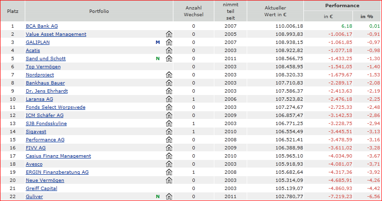Viewport: 382px width, 201px height.
Task: Open house icon for Nordproject
Action: [169, 75]
